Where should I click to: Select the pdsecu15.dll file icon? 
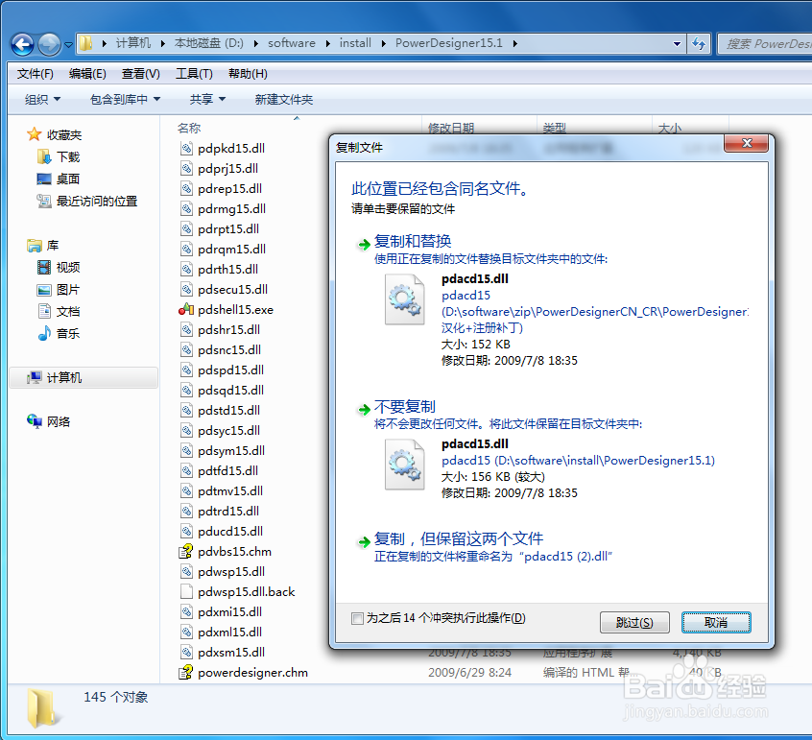[x=186, y=290]
